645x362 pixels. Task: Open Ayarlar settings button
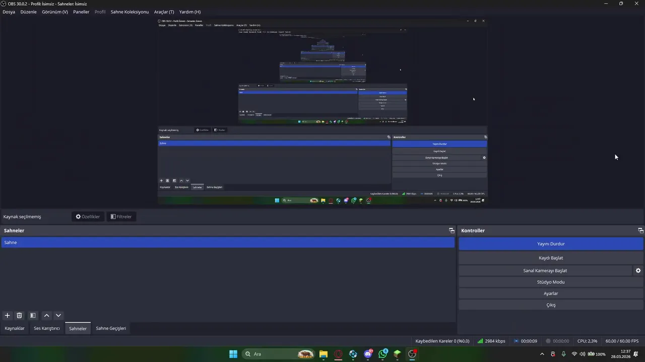[x=551, y=294]
